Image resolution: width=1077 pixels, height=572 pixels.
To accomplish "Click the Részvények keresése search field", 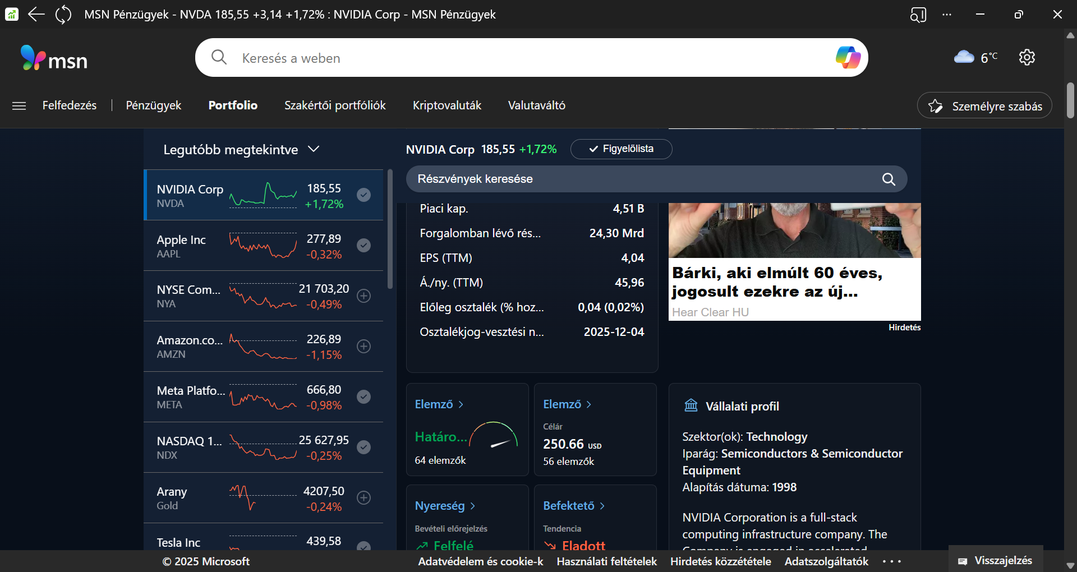I will point(645,179).
